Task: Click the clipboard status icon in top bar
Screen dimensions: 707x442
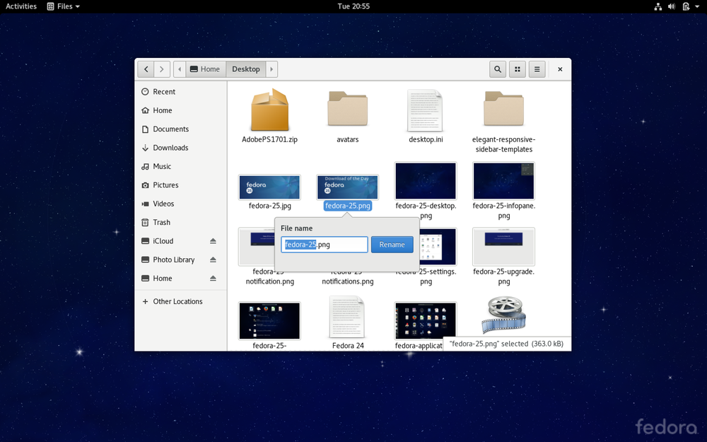Action: click(x=686, y=6)
